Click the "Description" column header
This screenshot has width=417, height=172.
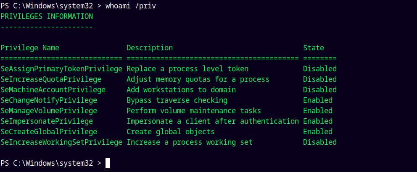(149, 48)
